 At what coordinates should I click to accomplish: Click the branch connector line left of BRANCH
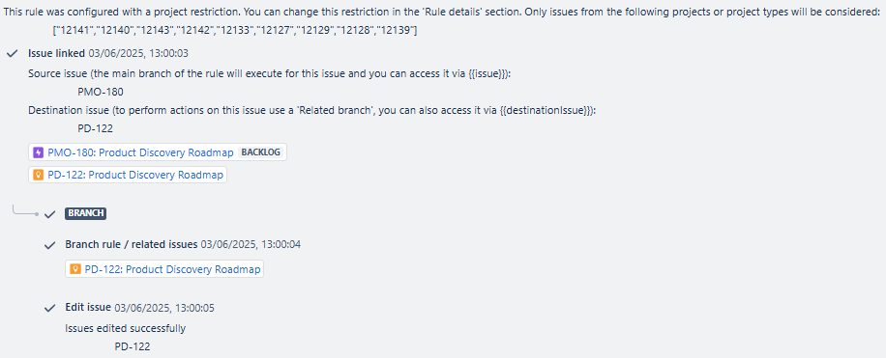click(25, 211)
